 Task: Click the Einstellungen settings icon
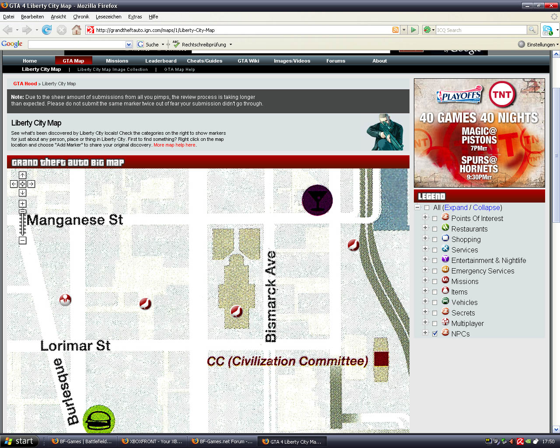click(x=521, y=44)
